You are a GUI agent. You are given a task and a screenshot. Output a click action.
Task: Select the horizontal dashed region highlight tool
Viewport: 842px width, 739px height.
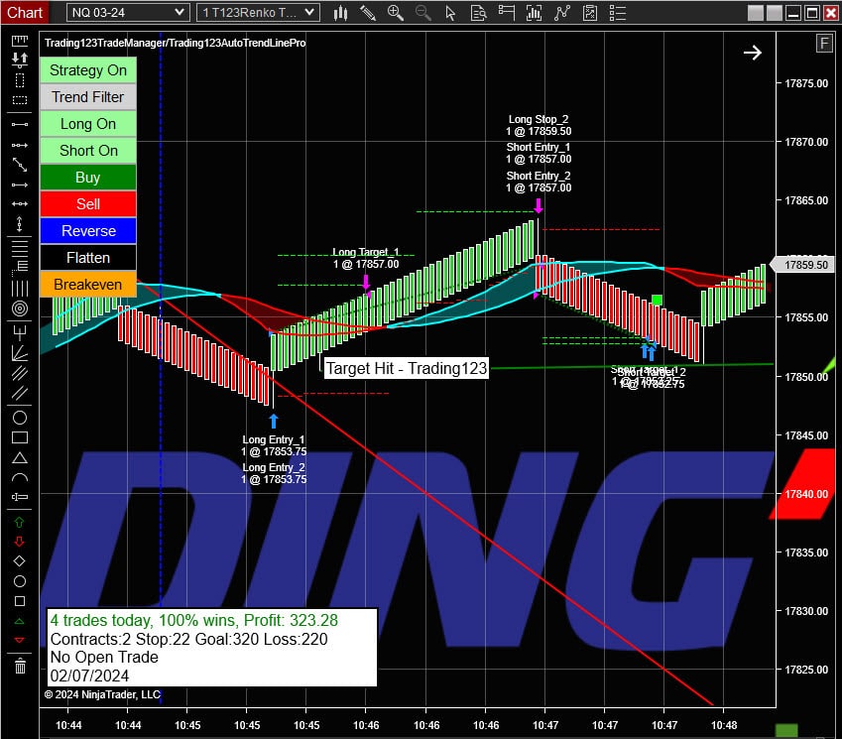[20, 100]
